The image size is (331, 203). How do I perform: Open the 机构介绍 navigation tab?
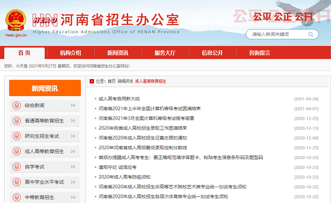(x=70, y=53)
